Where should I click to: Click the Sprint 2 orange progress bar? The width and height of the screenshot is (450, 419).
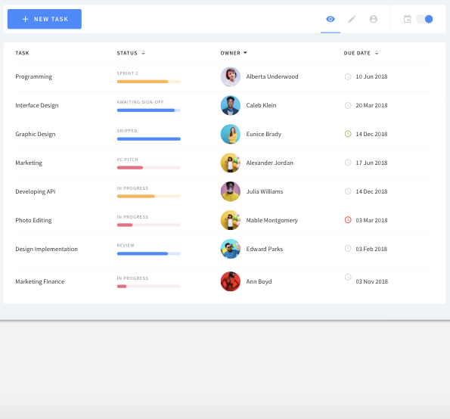[149, 82]
